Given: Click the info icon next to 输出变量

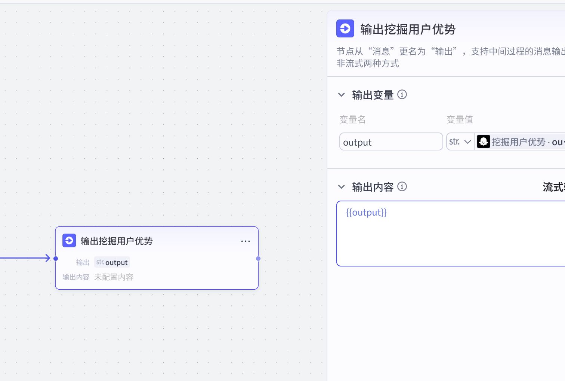Looking at the screenshot, I should tap(402, 95).
